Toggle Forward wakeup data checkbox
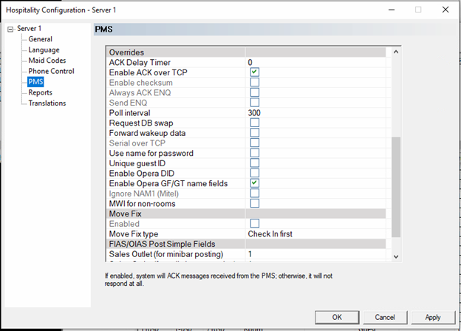461x331 pixels. click(254, 133)
